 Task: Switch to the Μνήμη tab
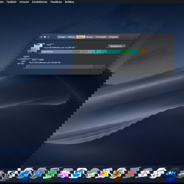89,37
